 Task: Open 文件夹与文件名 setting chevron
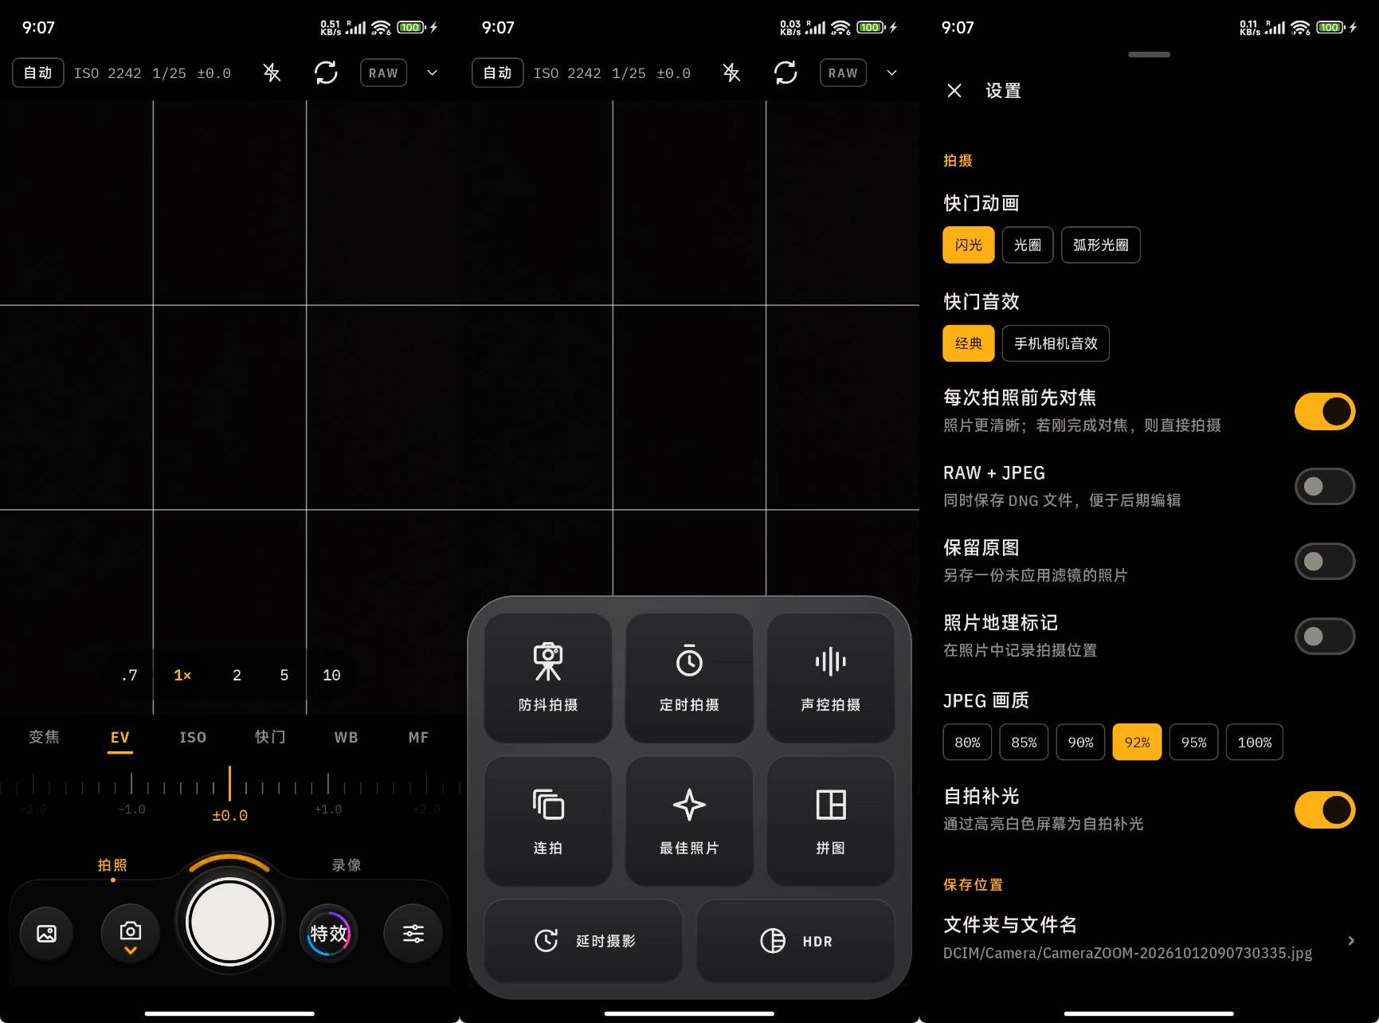(x=1351, y=940)
